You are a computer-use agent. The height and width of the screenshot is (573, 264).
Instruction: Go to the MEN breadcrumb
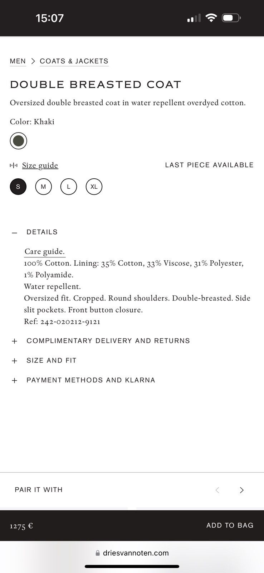18,61
